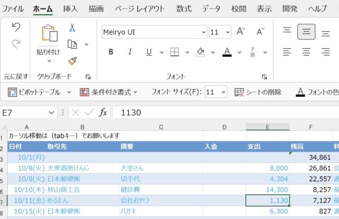Click the Decrease Font Size icon
The height and width of the screenshot is (219, 339).
[x=260, y=32]
